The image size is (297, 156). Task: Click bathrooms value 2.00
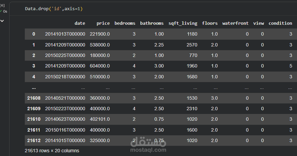point(159,77)
